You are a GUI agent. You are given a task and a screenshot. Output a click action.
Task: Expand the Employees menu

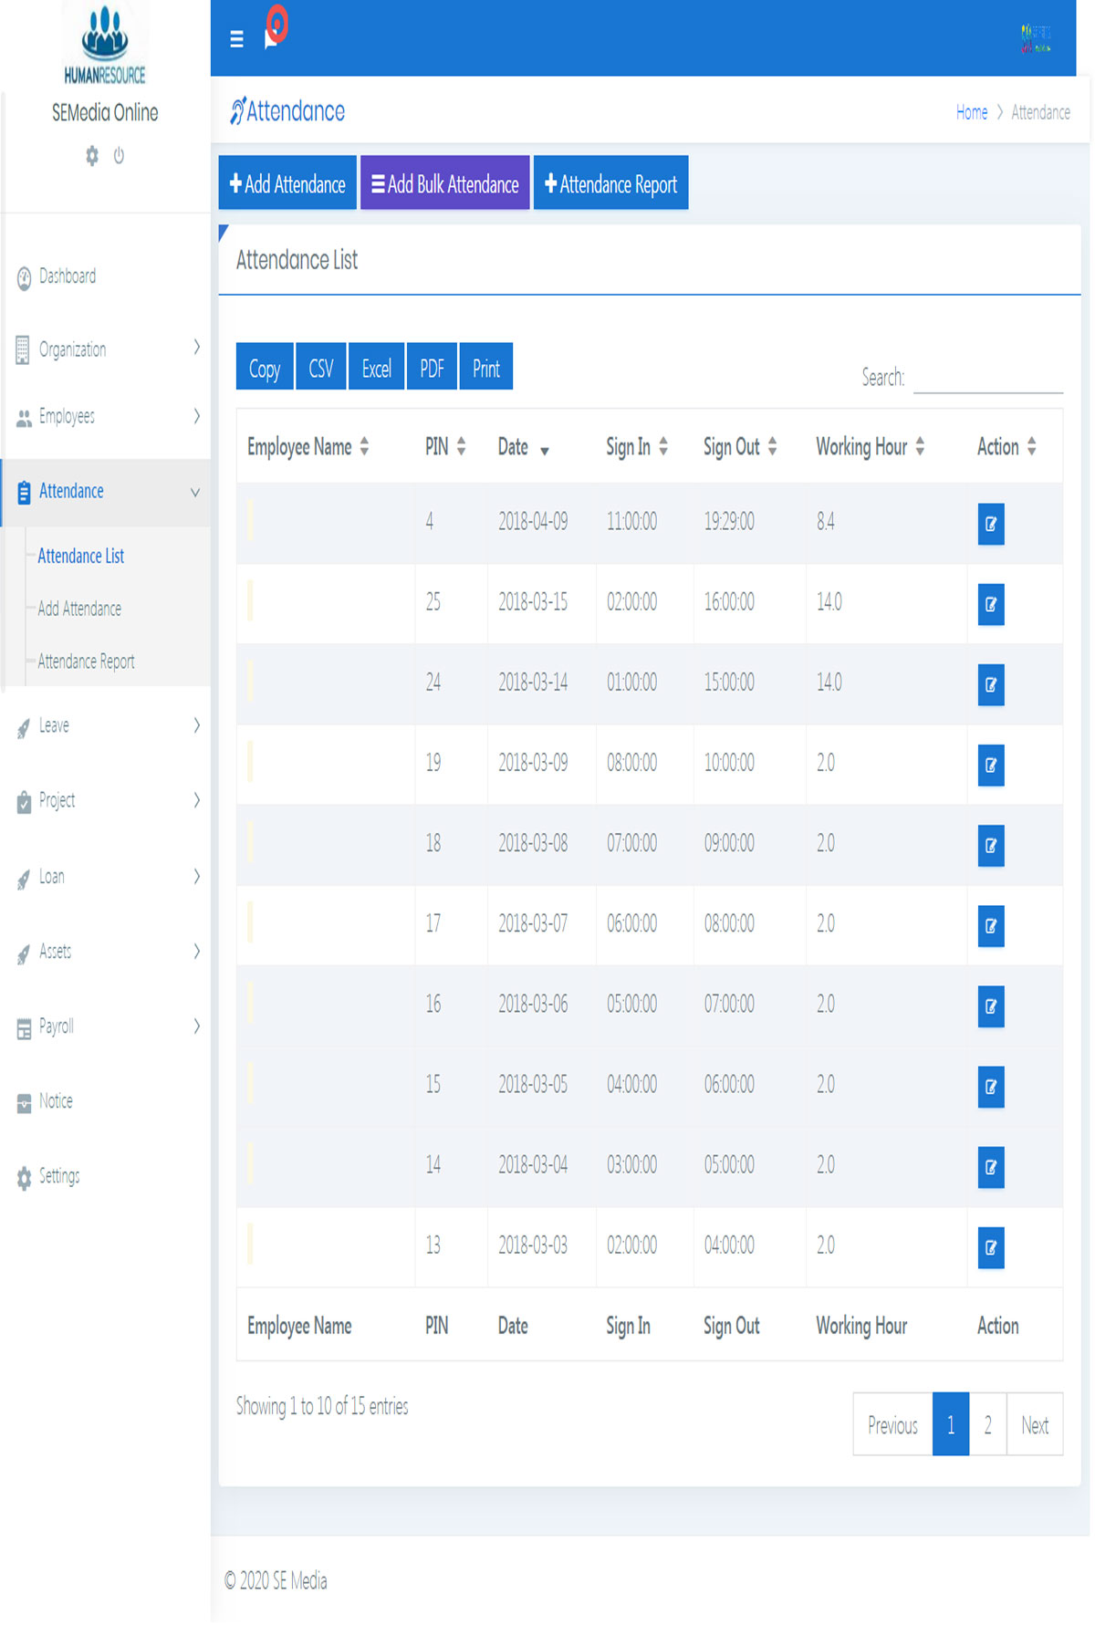click(106, 417)
